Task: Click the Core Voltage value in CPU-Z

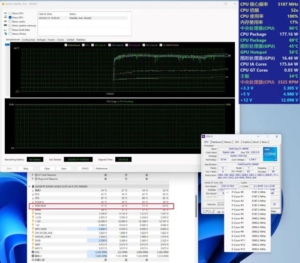Action: pos(252,160)
